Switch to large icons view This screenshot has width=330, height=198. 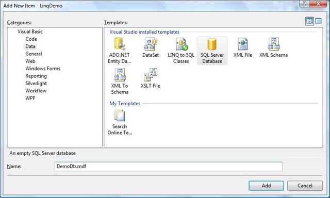point(309,21)
